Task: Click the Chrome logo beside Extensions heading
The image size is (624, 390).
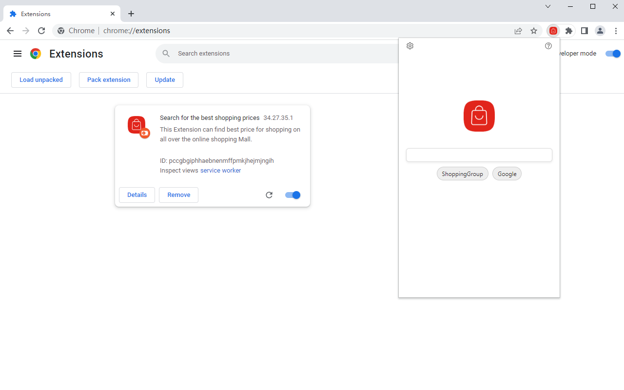Action: coord(36,54)
